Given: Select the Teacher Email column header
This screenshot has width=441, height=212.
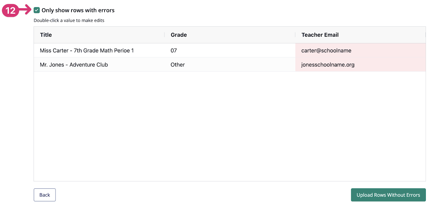Looking at the screenshot, I should pos(360,35).
